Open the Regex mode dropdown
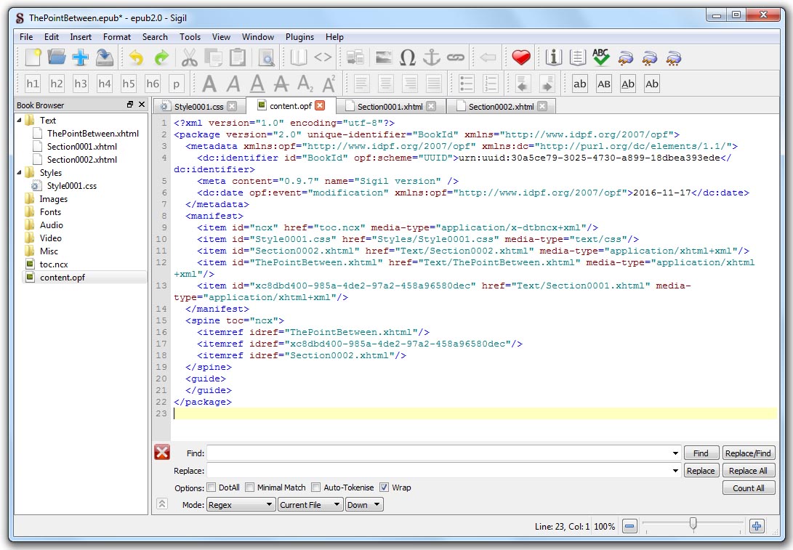 [x=241, y=505]
